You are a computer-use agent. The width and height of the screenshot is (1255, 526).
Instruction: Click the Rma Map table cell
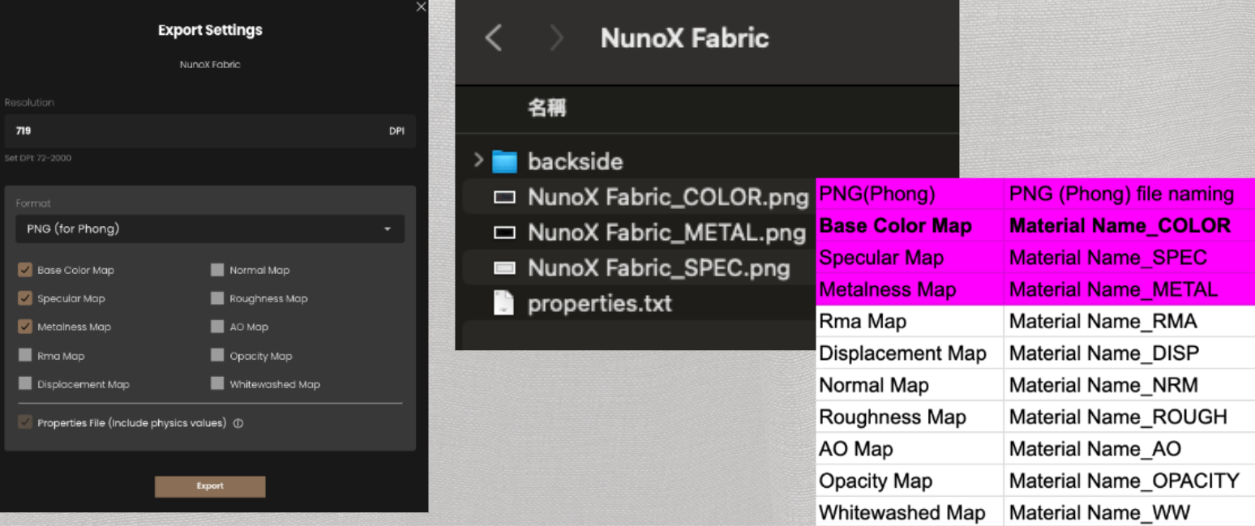tap(910, 321)
